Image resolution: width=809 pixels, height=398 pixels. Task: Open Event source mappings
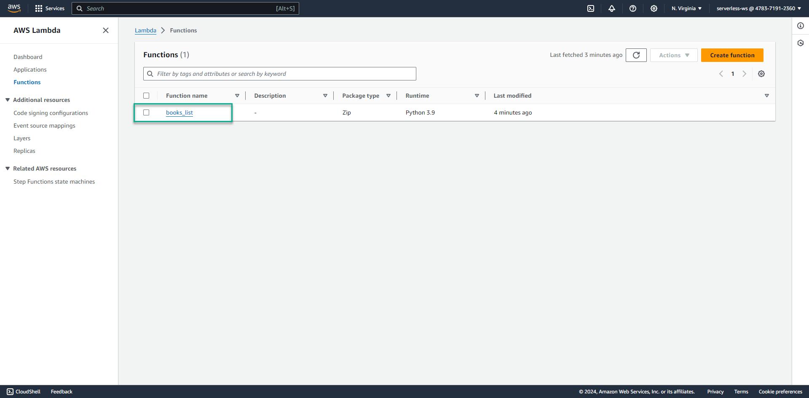44,126
